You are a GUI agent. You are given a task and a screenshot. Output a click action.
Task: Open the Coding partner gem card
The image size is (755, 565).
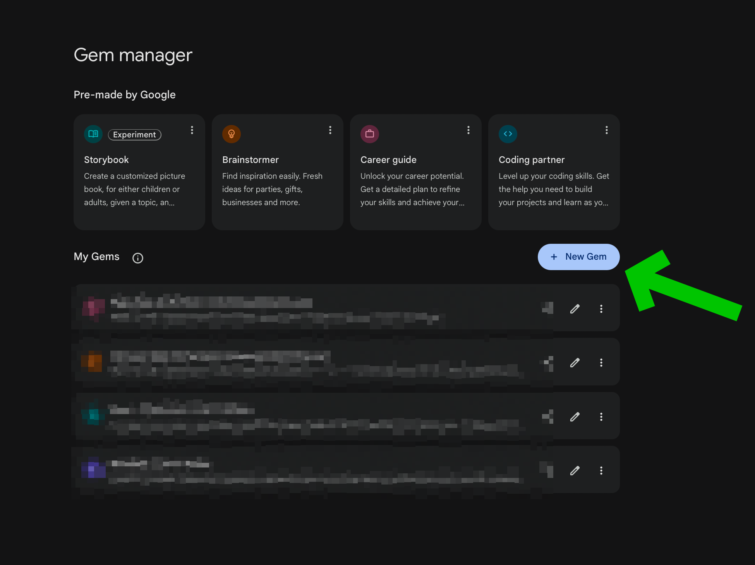(x=554, y=182)
